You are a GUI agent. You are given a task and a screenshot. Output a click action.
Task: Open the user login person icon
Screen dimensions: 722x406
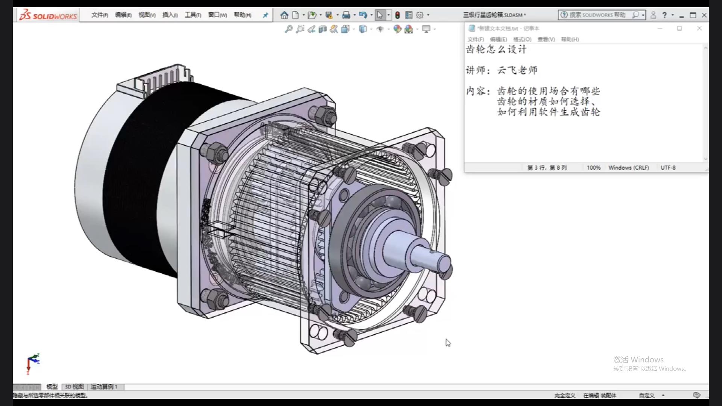(653, 15)
